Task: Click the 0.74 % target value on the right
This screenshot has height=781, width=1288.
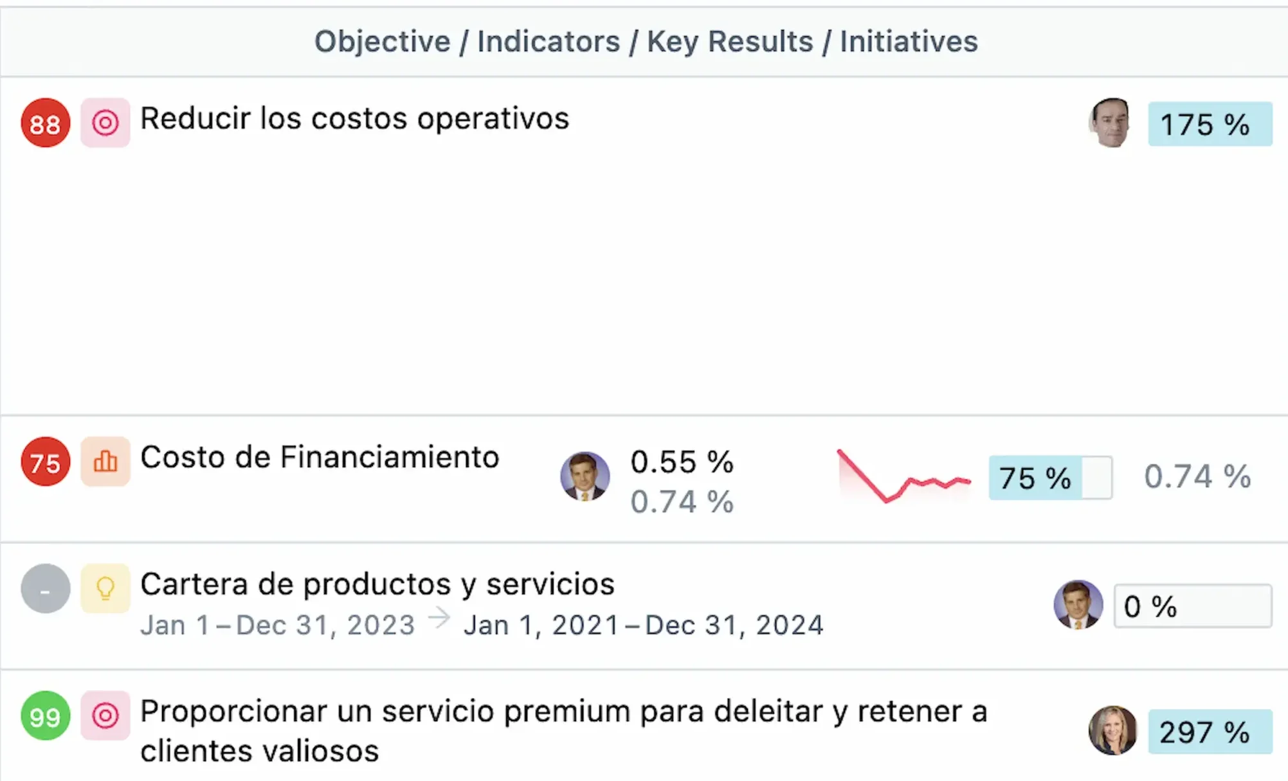Action: click(x=1195, y=476)
